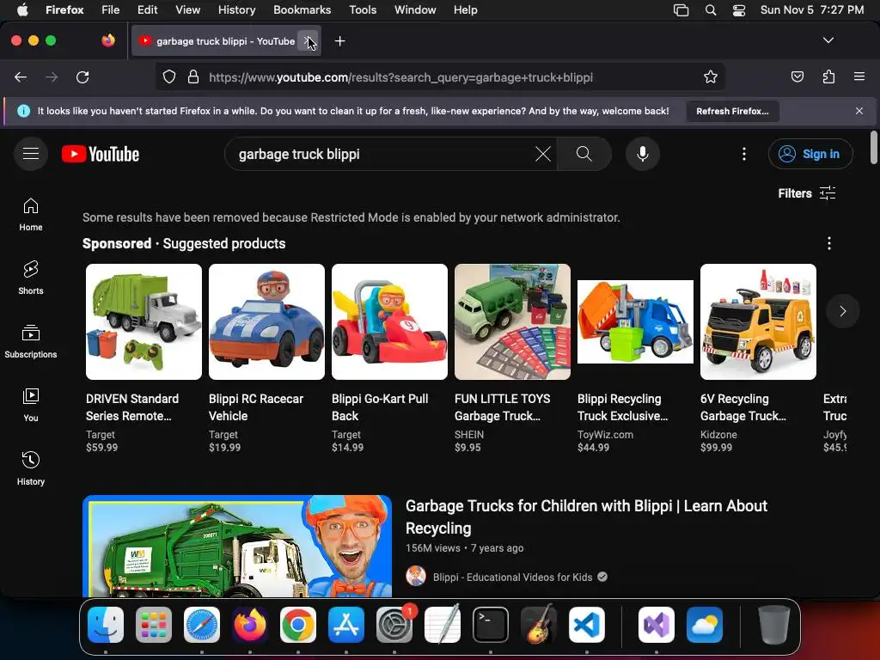Launch Google Chrome from the Dock
Viewport: 880px width, 660px height.
tap(298, 625)
